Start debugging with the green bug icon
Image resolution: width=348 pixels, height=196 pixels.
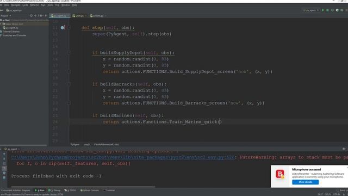point(327,10)
